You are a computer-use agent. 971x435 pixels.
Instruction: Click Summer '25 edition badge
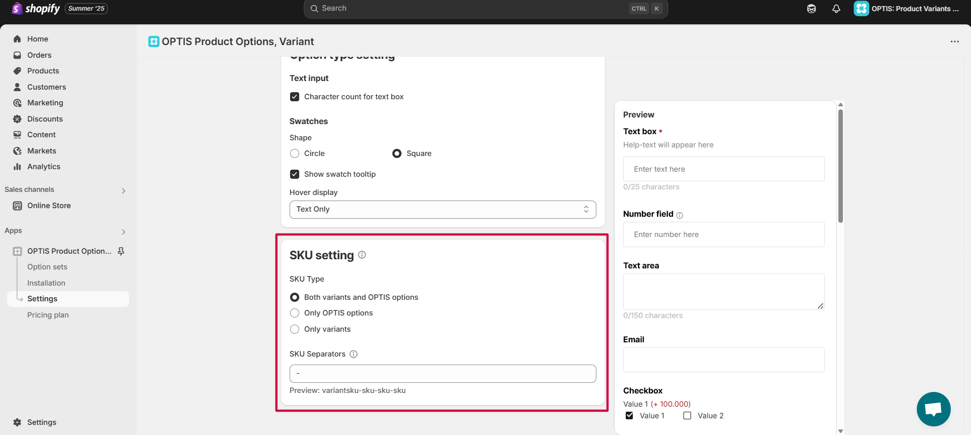86,9
